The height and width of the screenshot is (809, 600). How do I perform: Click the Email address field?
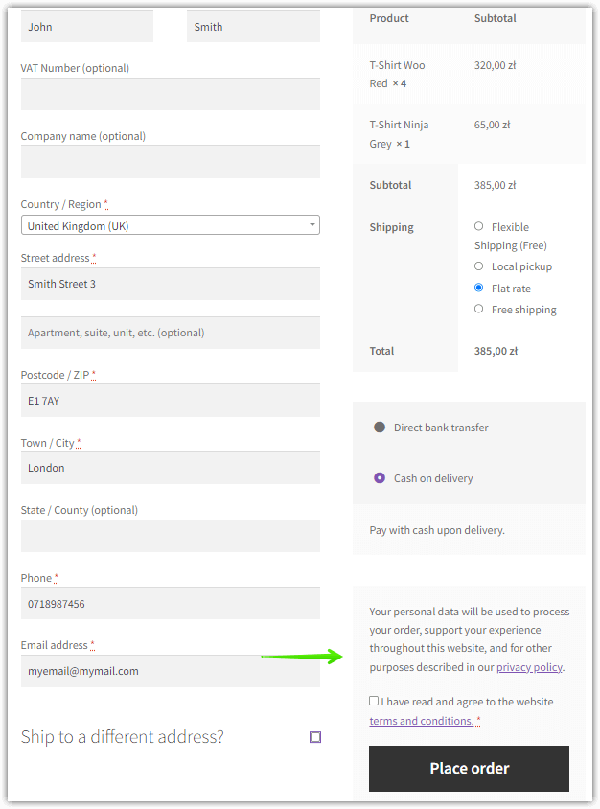point(170,671)
